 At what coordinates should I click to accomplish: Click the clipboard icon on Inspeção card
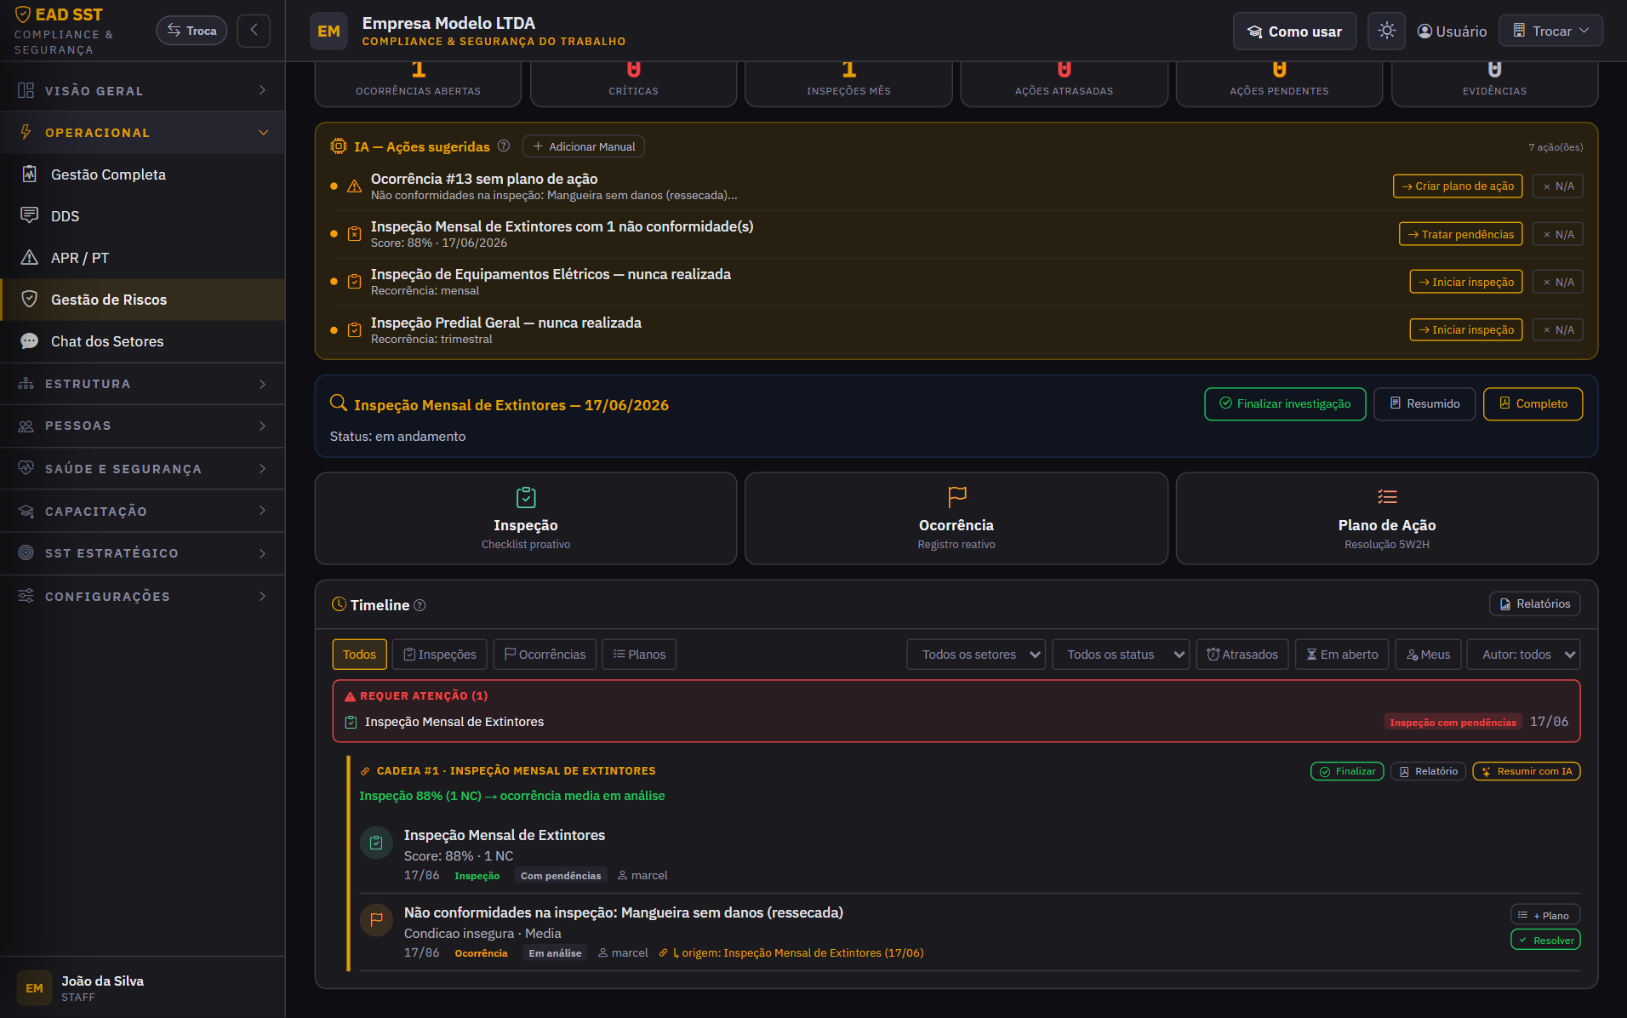pyautogui.click(x=526, y=496)
